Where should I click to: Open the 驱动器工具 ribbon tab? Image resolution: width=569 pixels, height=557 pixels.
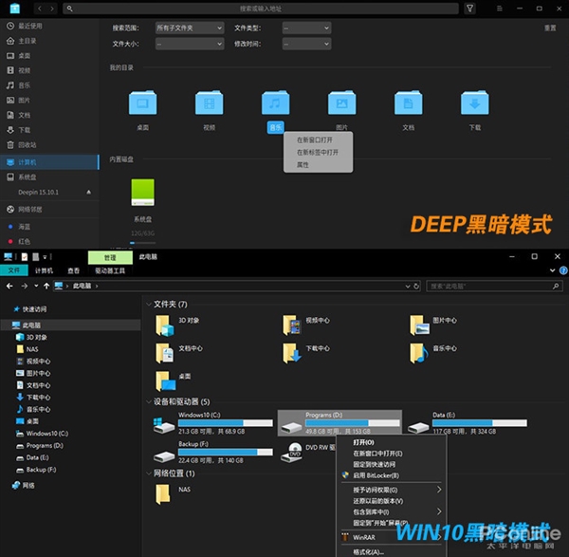point(110,270)
